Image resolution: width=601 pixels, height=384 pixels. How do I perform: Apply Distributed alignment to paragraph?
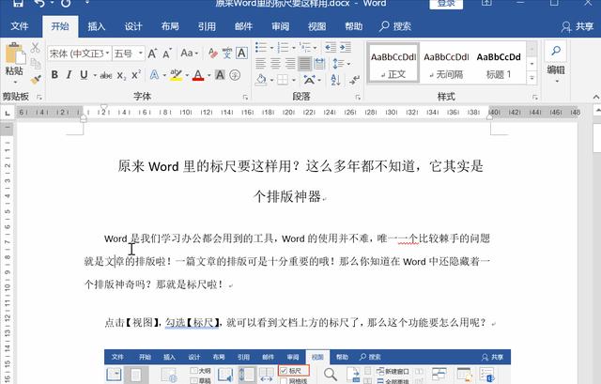click(319, 63)
